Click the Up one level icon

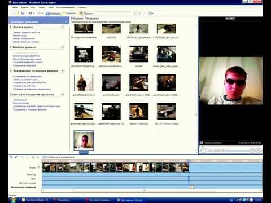click(x=139, y=13)
